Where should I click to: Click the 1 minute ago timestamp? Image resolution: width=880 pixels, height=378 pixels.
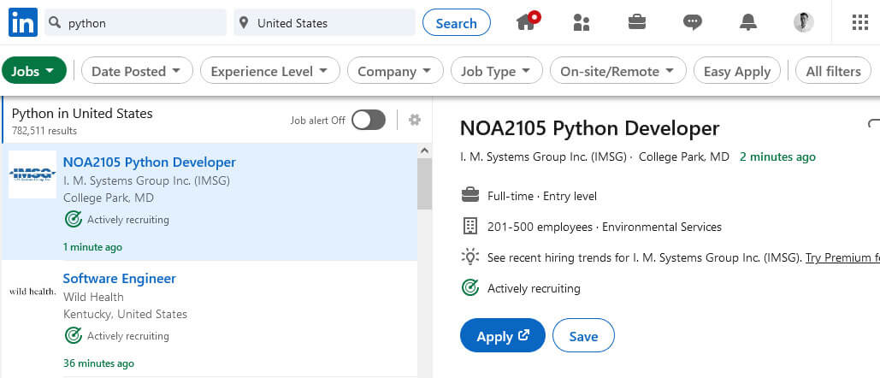coord(92,247)
